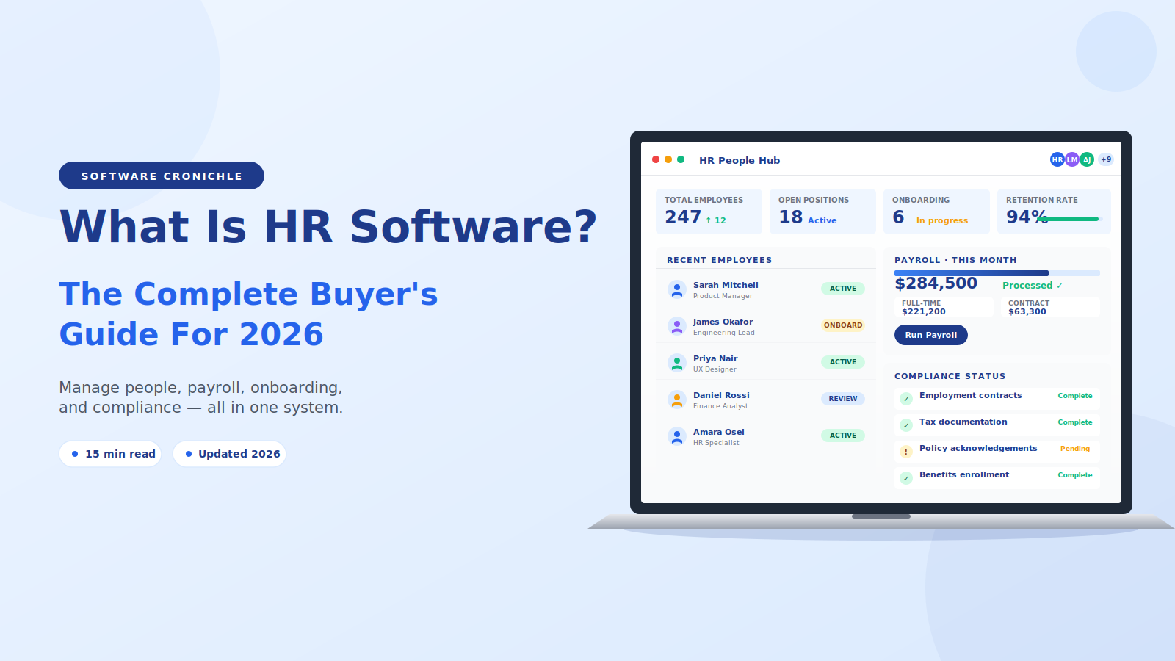Click the Processed status text
The width and height of the screenshot is (1175, 661).
(1033, 286)
